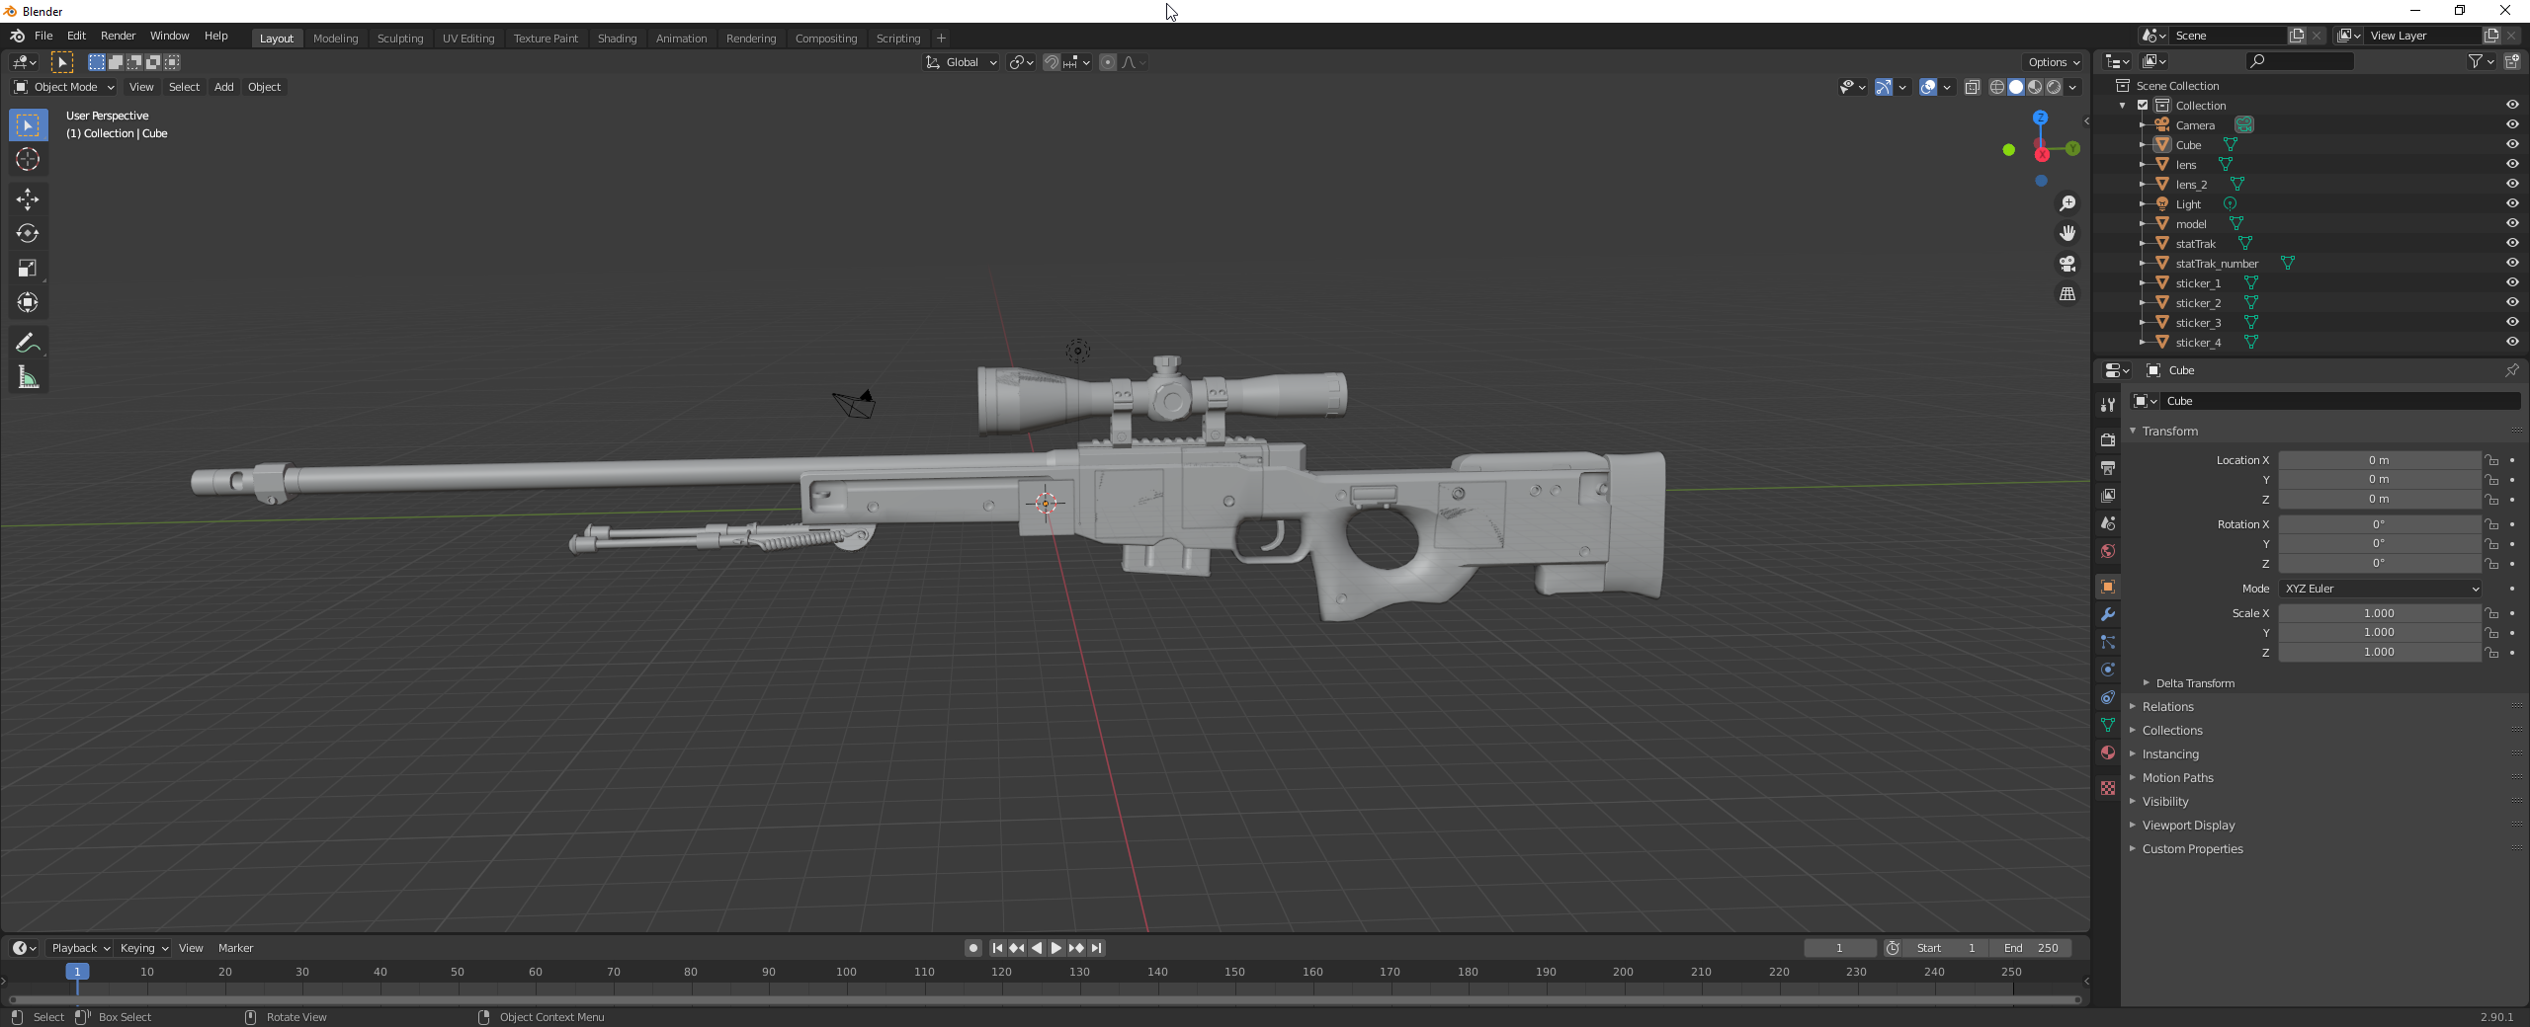2530x1027 pixels.
Task: Activate the Cursor tool
Action: click(28, 159)
